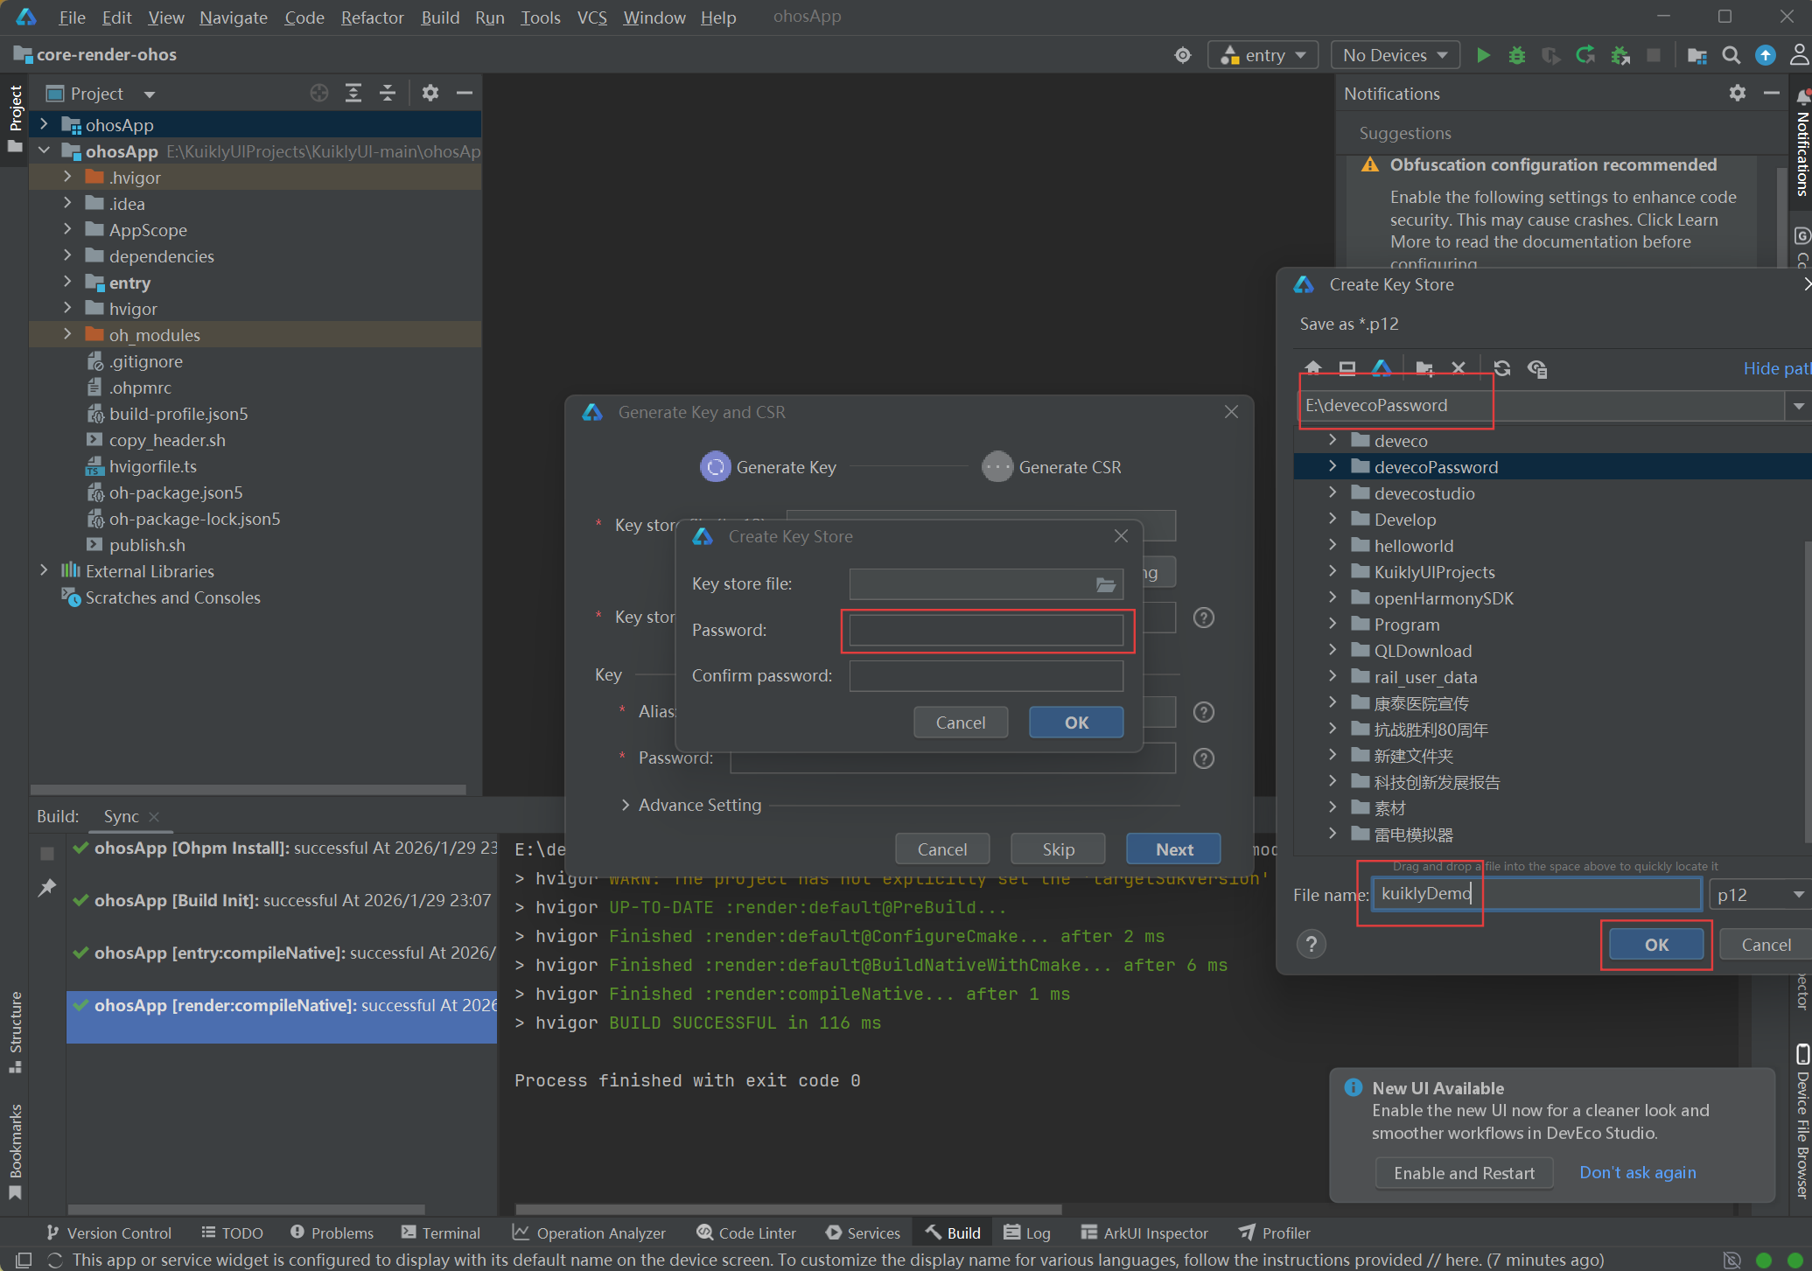1812x1271 pixels.
Task: Expand the KuiklyUIProjects folder in file tree
Action: tap(1333, 571)
